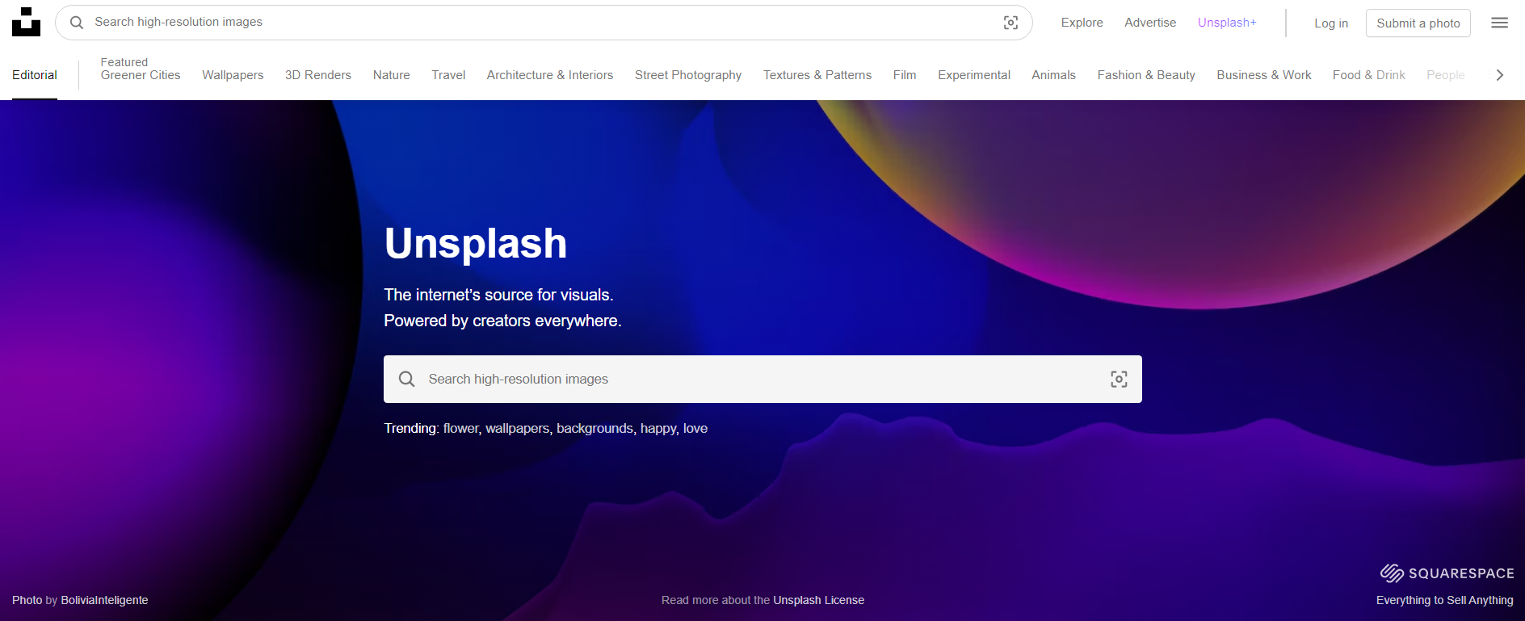Screen dimensions: 1525x621
Task: Open visual search from top search bar
Action: (1010, 23)
